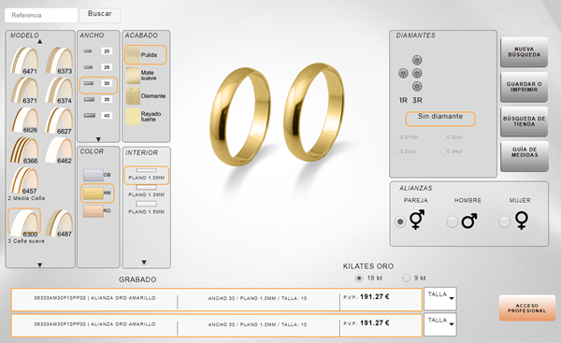Click the Guardar o Imprimir button
This screenshot has width=561, height=343.
coord(525,87)
